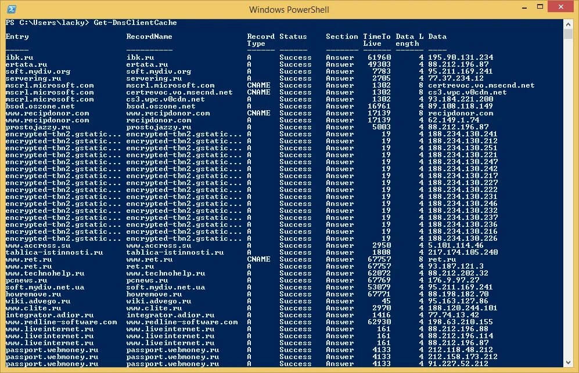Select IP address 62.149.1.74

(x=454, y=120)
